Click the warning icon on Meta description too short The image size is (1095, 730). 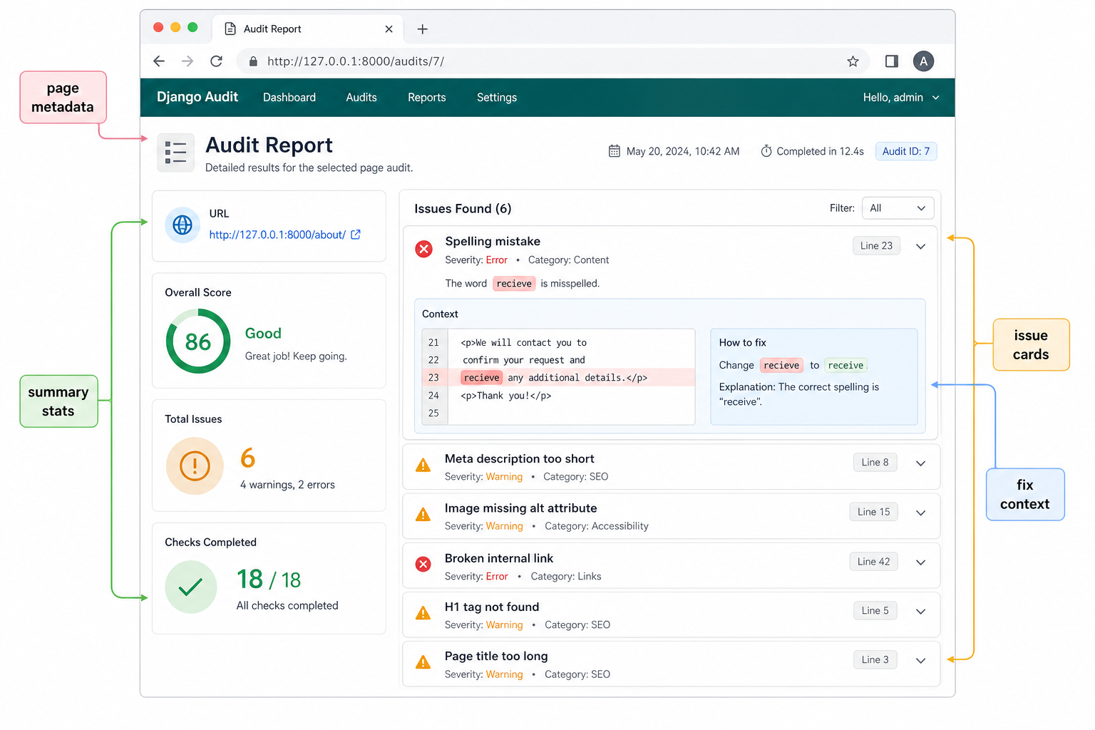423,466
